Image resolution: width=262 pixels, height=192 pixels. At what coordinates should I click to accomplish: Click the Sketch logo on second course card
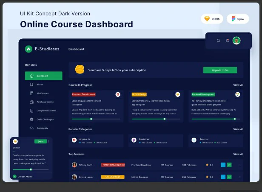coord(178,94)
